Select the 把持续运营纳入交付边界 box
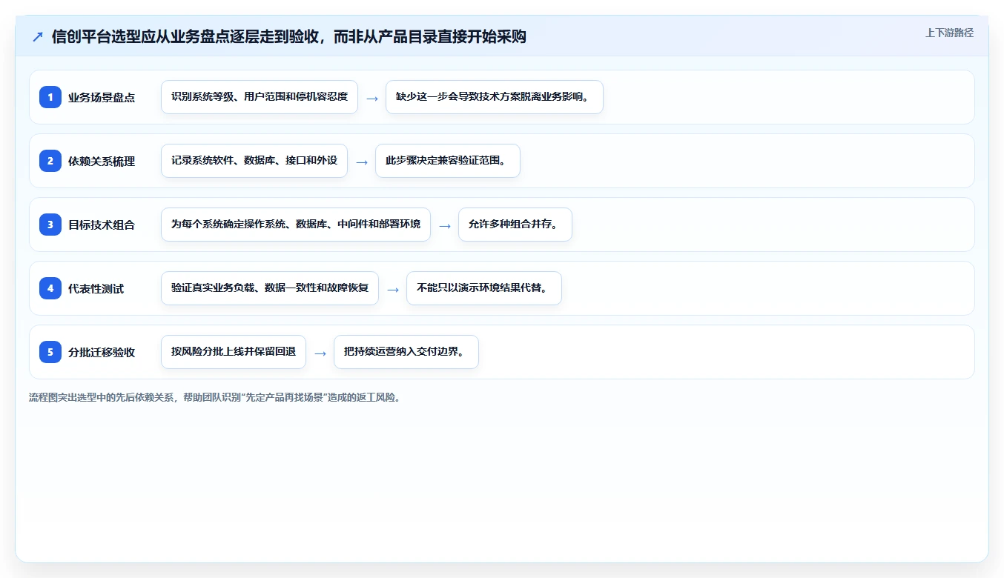The width and height of the screenshot is (1004, 578). (x=406, y=352)
